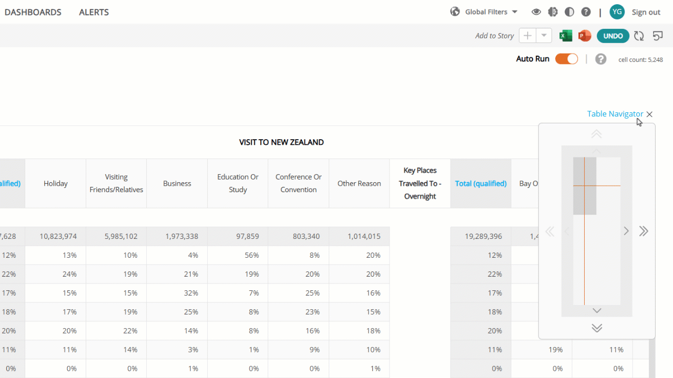Export table to PowerPoint
Image resolution: width=673 pixels, height=378 pixels.
pyautogui.click(x=584, y=36)
